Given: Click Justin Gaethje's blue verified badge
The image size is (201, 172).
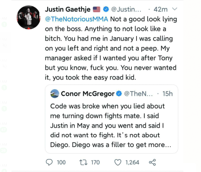Looking at the screenshot, I should pyautogui.click(x=106, y=9).
